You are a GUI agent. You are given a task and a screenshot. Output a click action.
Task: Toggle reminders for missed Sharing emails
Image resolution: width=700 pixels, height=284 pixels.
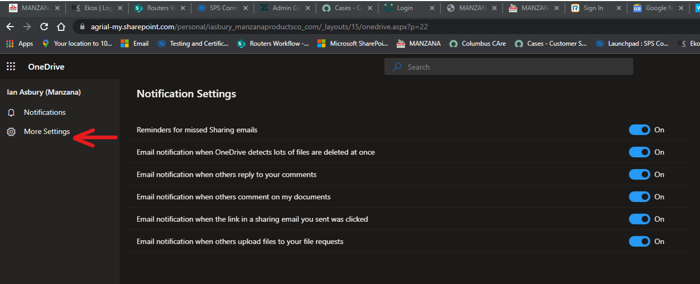tap(639, 130)
